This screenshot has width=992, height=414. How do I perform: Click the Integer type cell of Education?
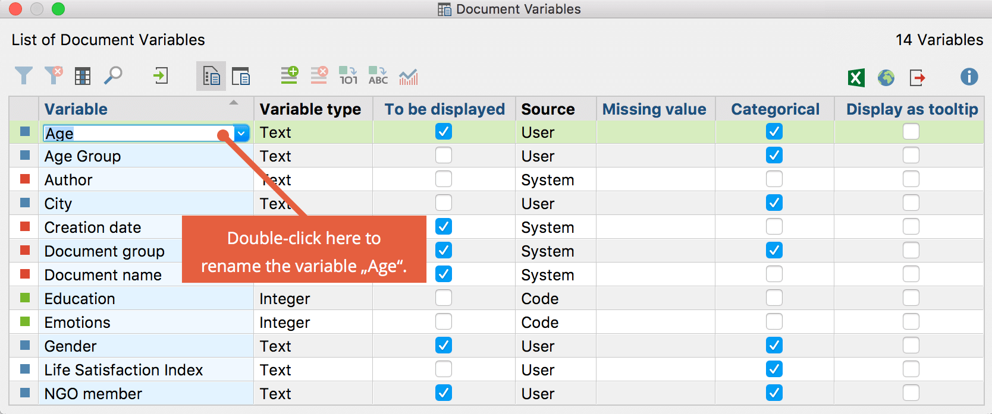tap(313, 298)
